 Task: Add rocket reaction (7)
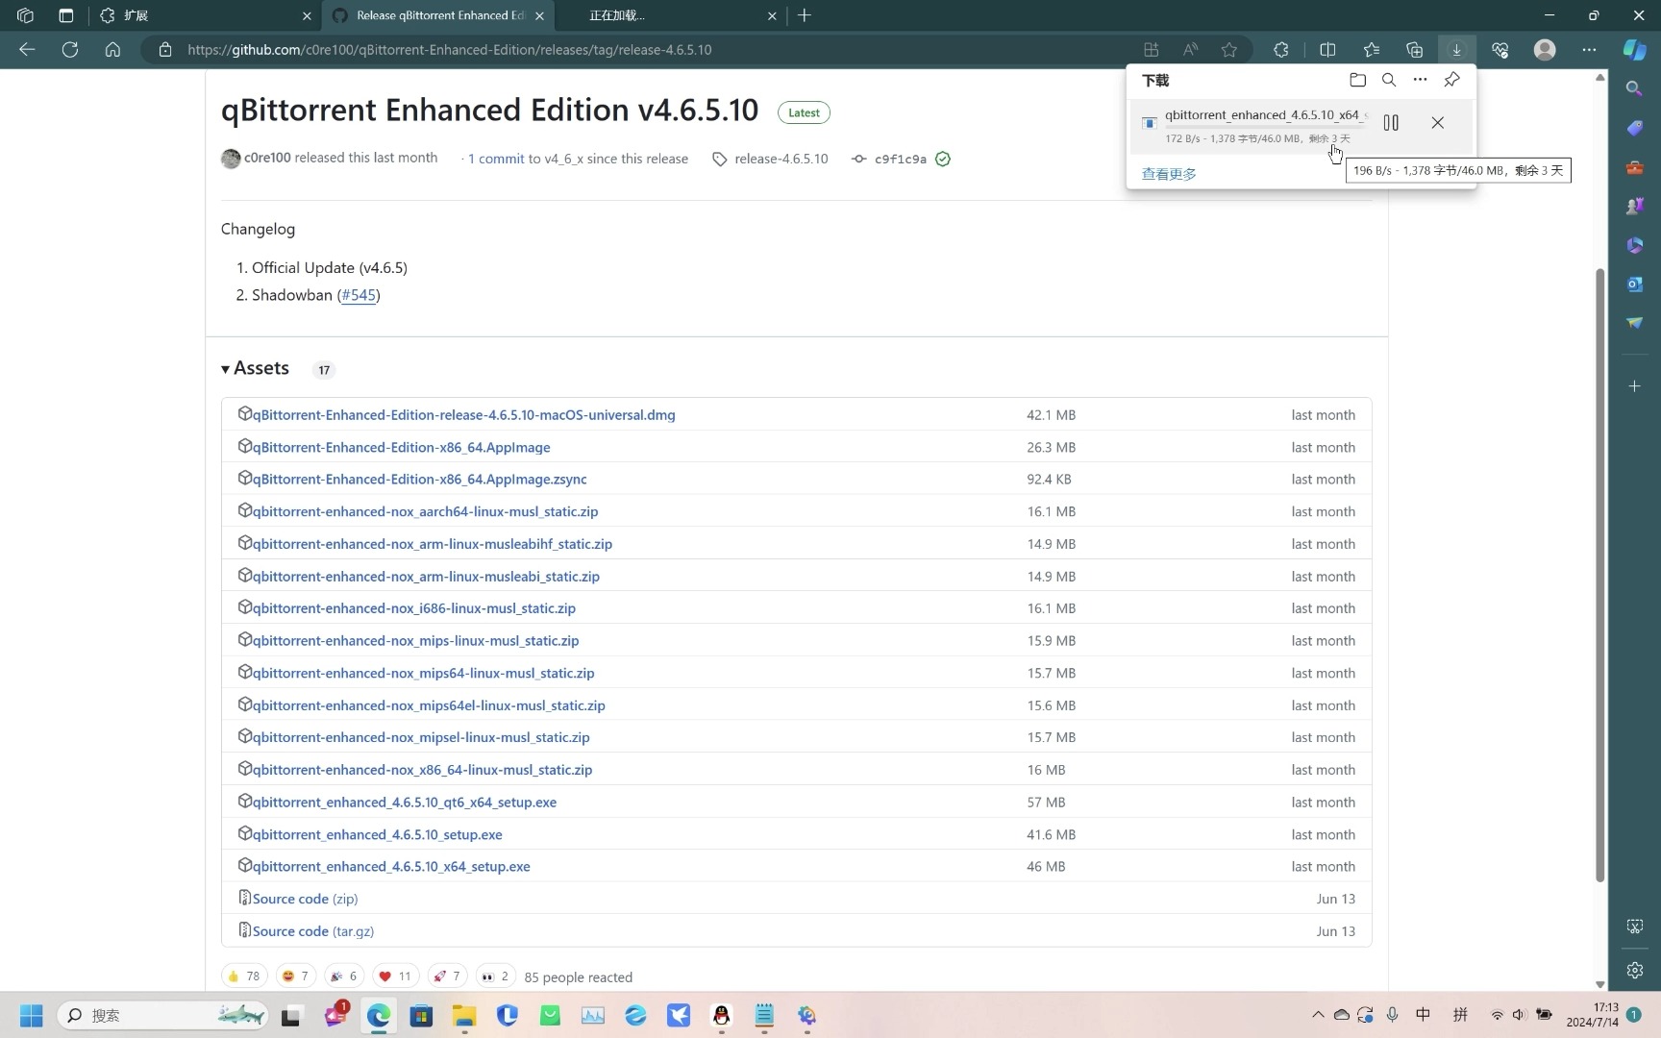[x=447, y=976]
